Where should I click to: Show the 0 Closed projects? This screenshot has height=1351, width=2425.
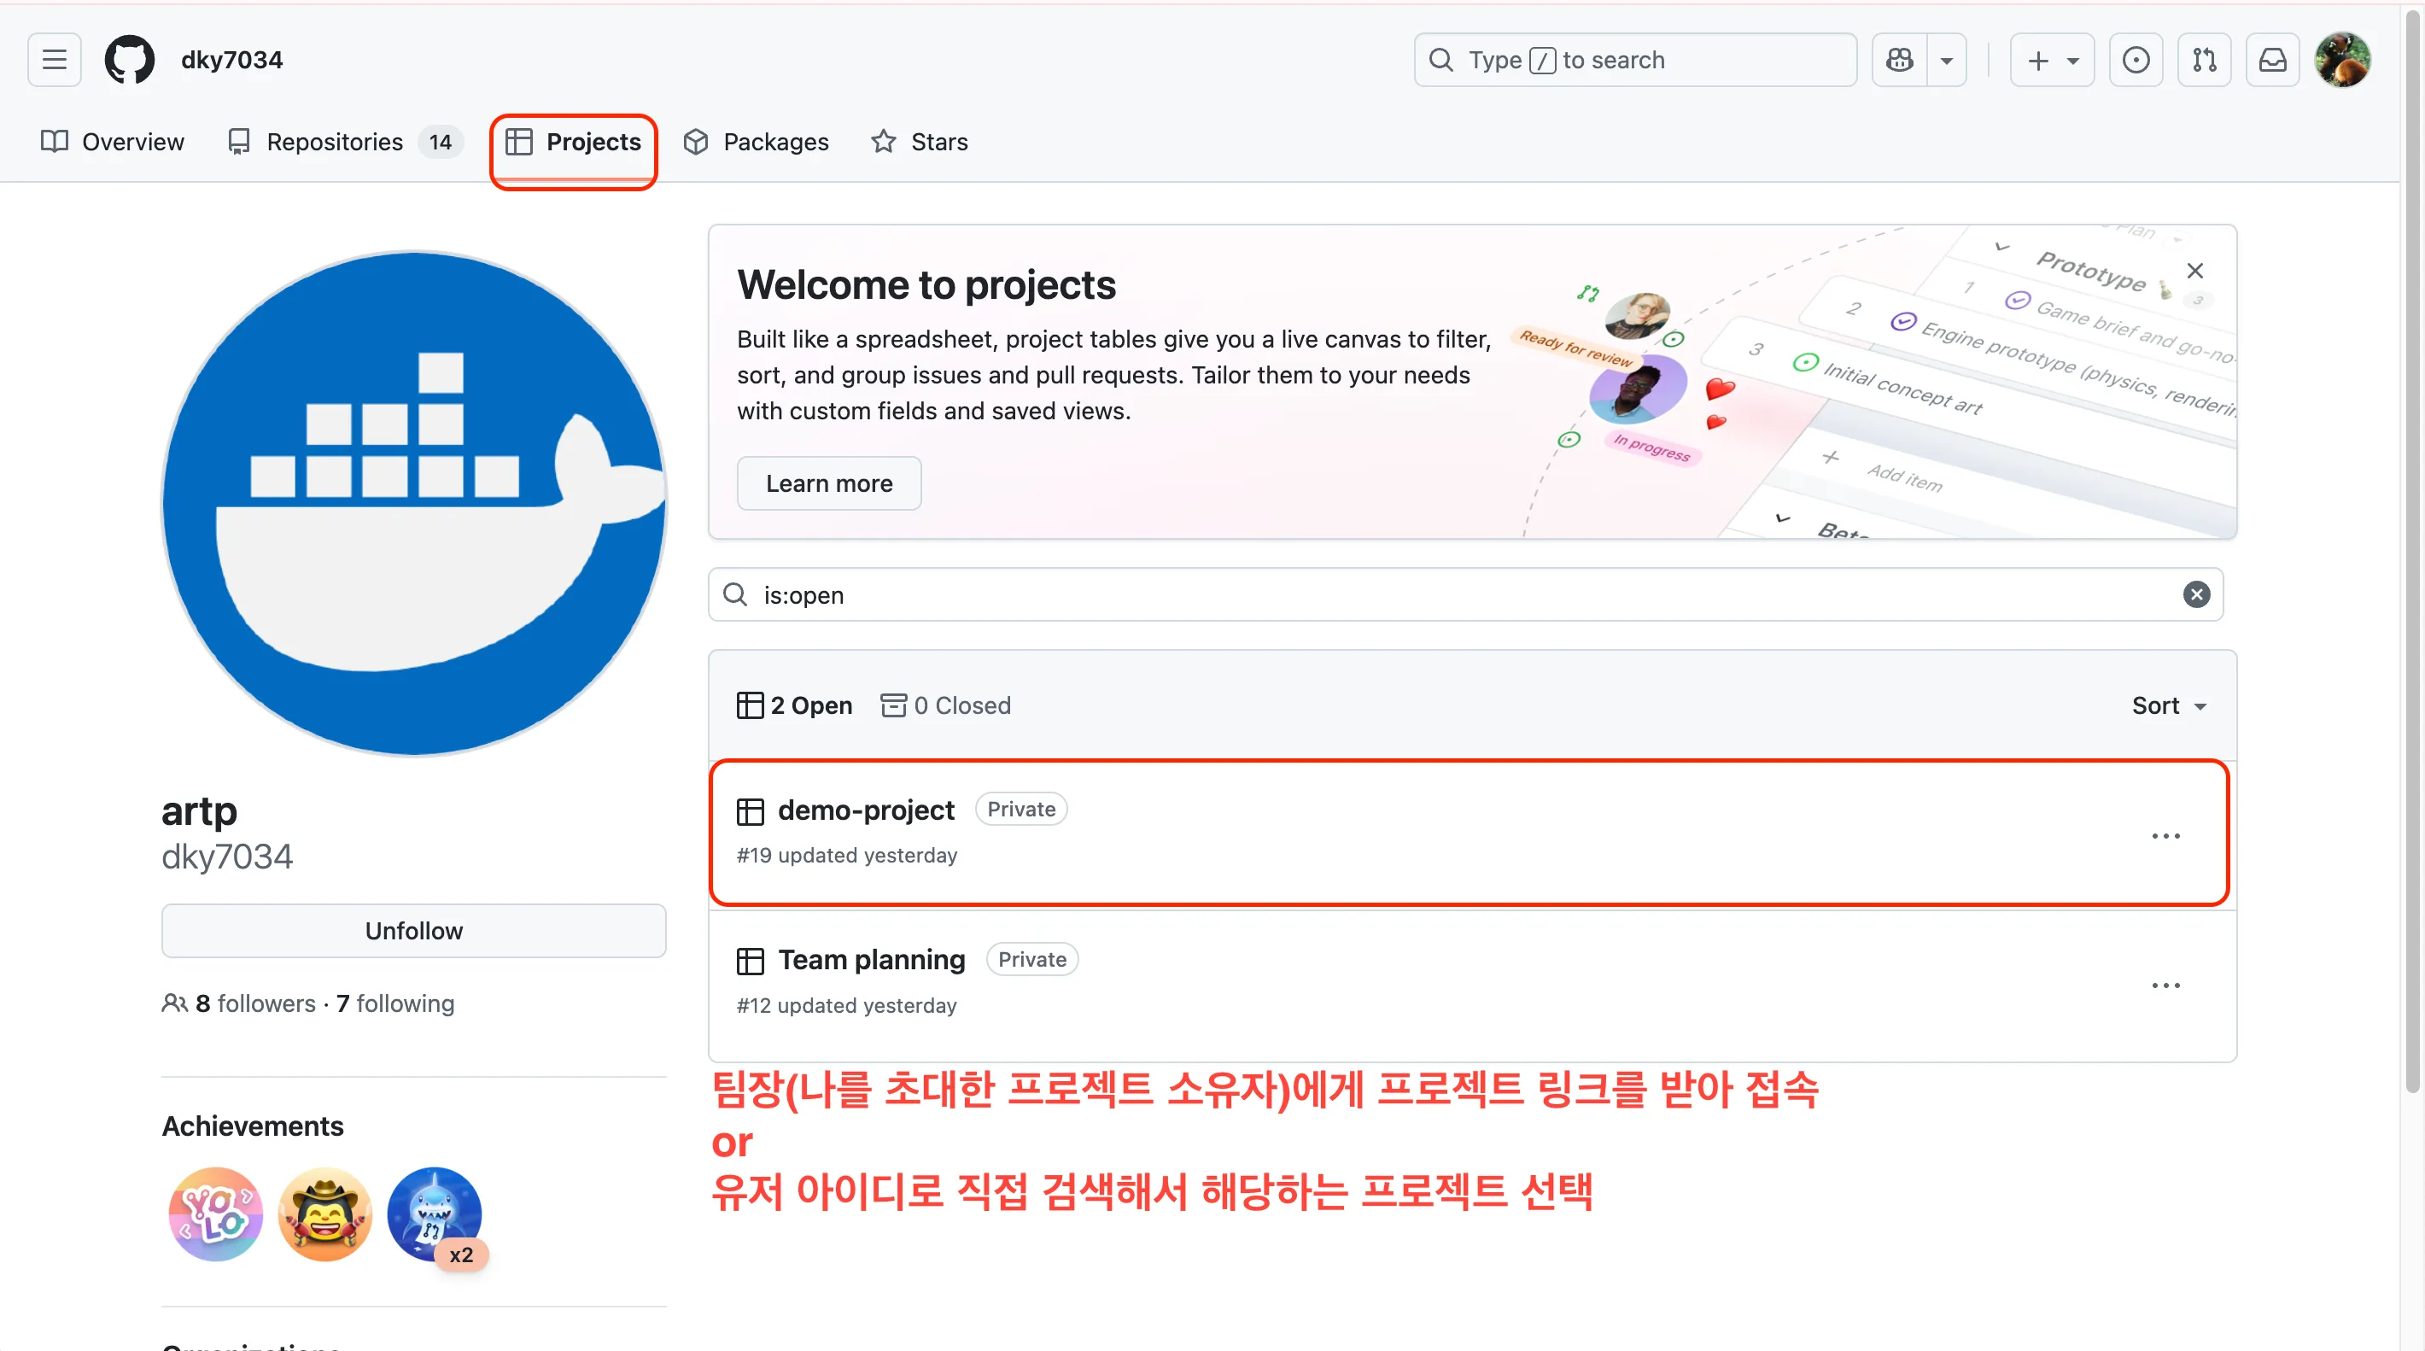945,705
